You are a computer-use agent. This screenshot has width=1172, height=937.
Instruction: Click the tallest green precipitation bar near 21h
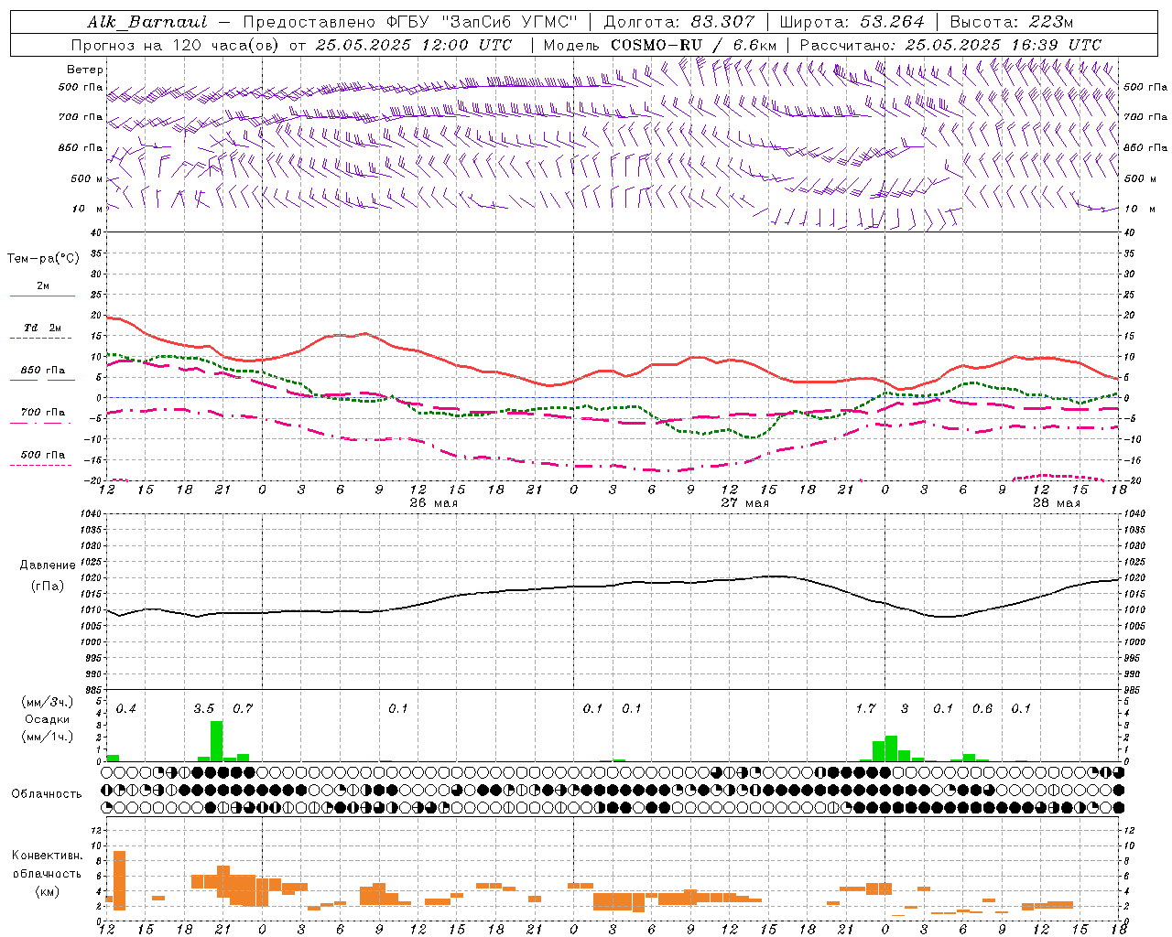pos(217,741)
